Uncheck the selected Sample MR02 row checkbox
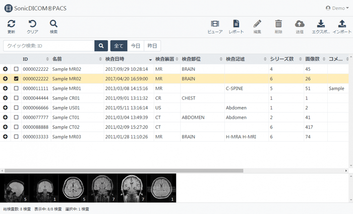This screenshot has height=214, width=353. coord(16,79)
